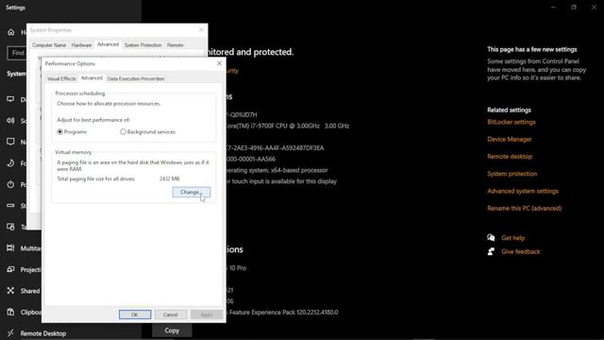Select Advanced tab in Performance Options
604x340 pixels.
tap(92, 77)
